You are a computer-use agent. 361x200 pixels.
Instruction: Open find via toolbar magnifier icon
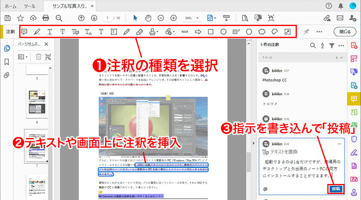click(x=59, y=18)
